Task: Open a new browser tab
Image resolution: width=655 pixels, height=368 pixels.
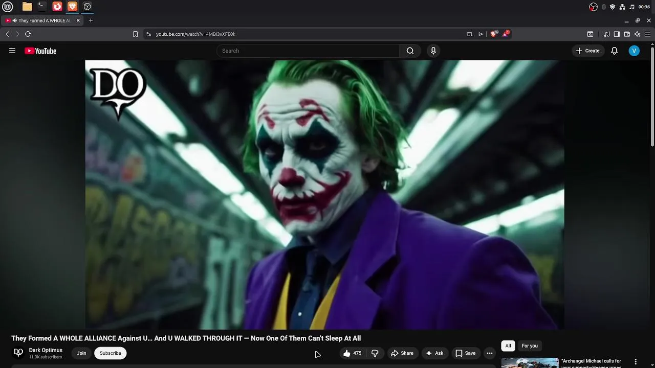Action: click(91, 20)
